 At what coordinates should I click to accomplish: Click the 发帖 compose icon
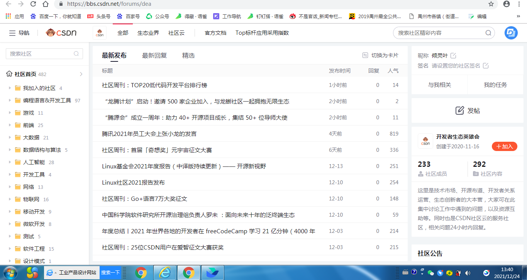459,110
